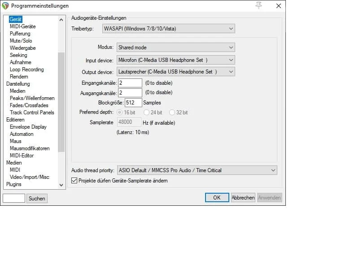Click the Abbrechen button
The image size is (359, 269).
pyautogui.click(x=243, y=197)
